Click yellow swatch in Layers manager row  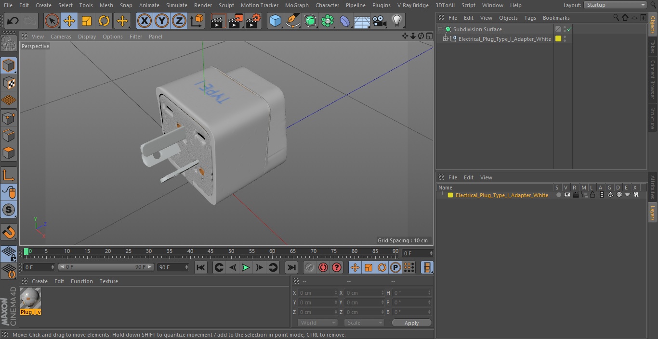tap(450, 195)
